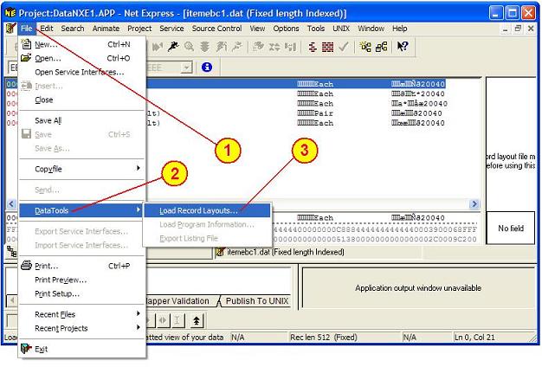
Task: Click the gray step-run figure icon
Action: [222, 46]
